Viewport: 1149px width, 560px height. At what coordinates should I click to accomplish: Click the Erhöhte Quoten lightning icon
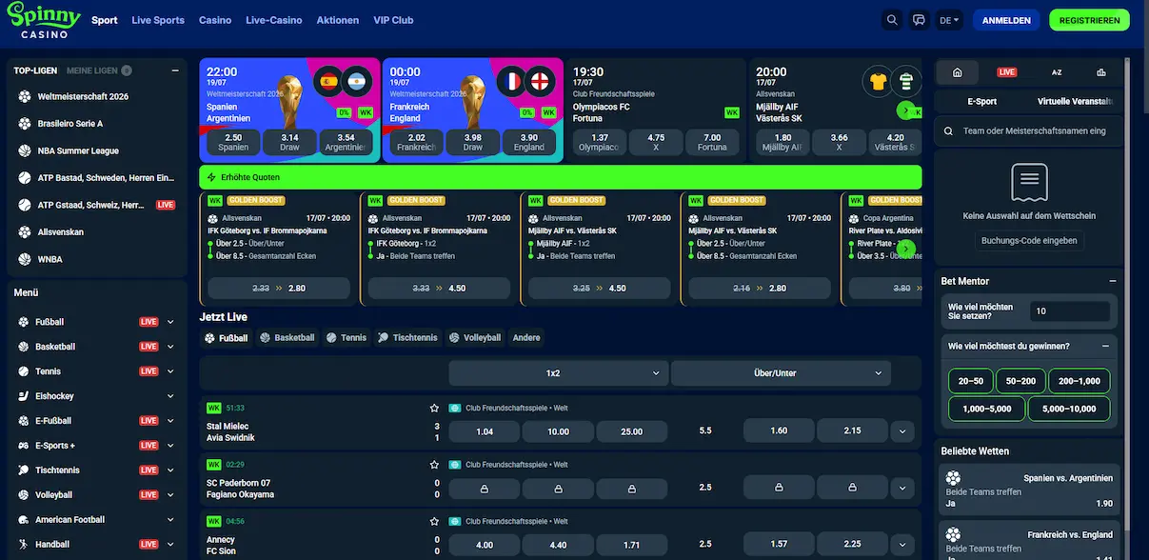pos(212,177)
